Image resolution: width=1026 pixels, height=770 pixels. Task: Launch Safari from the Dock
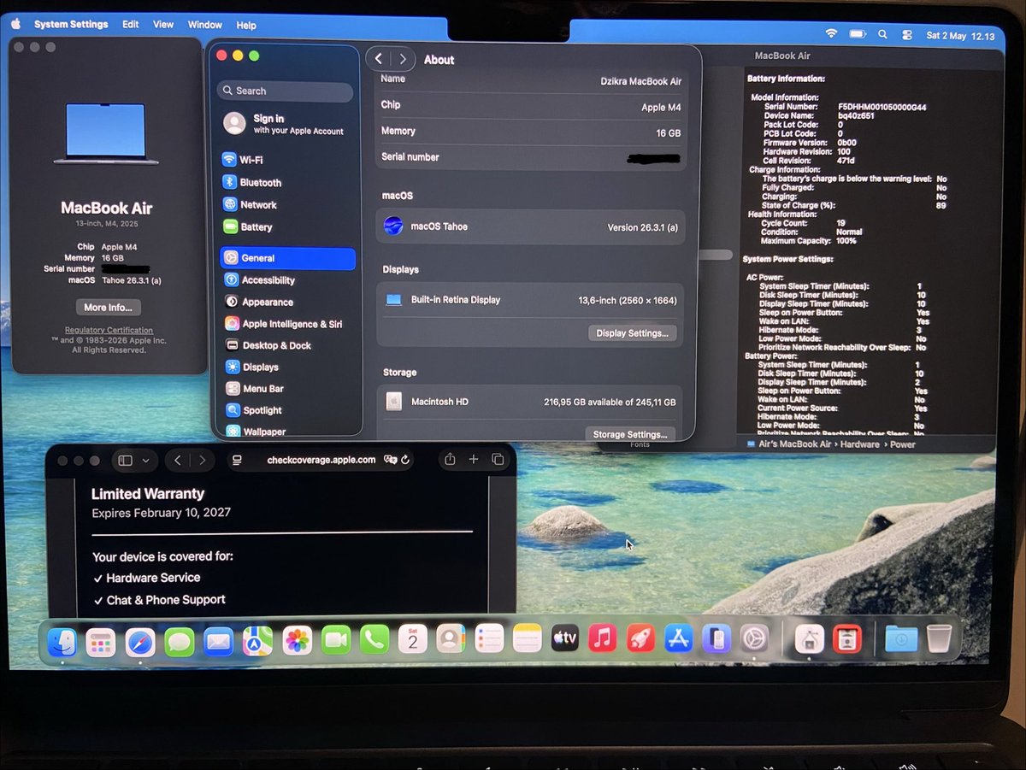pos(140,642)
